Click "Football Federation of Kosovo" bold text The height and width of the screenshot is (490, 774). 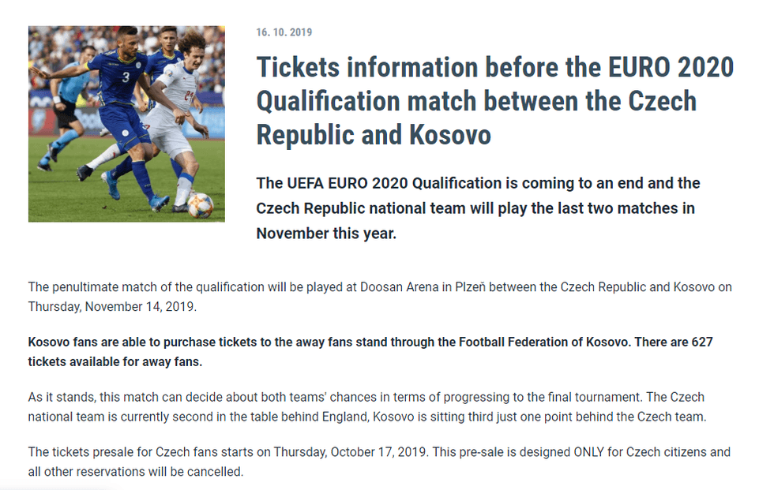coord(548,342)
